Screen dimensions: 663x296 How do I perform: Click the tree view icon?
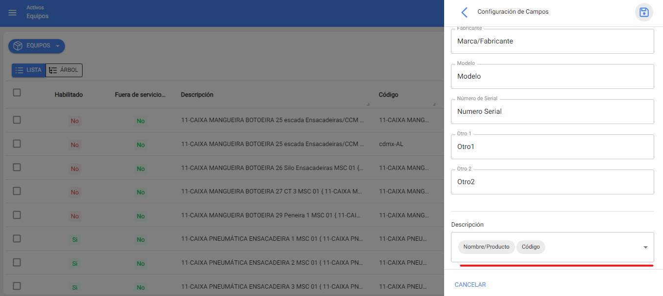click(53, 70)
